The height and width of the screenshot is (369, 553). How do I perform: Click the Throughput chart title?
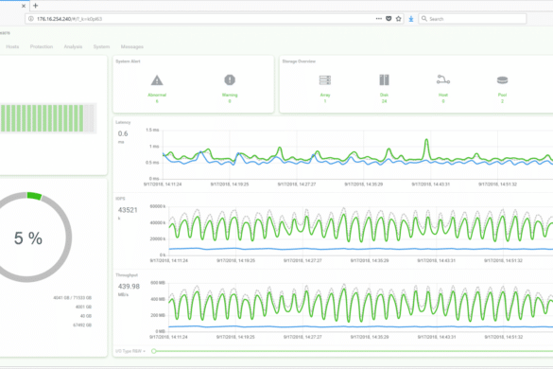127,275
